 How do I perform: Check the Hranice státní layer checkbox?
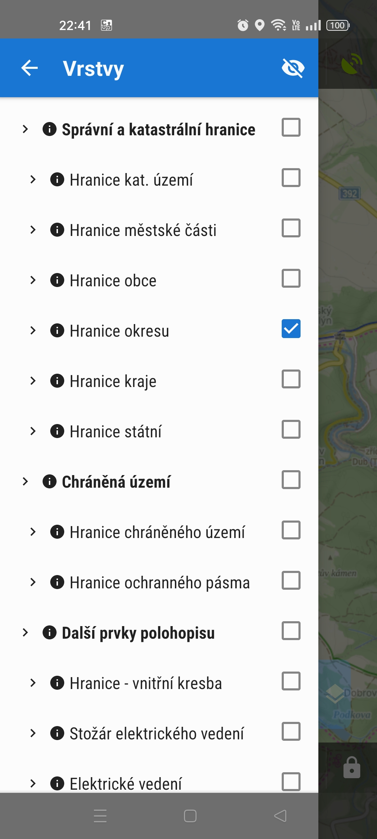coord(291,430)
